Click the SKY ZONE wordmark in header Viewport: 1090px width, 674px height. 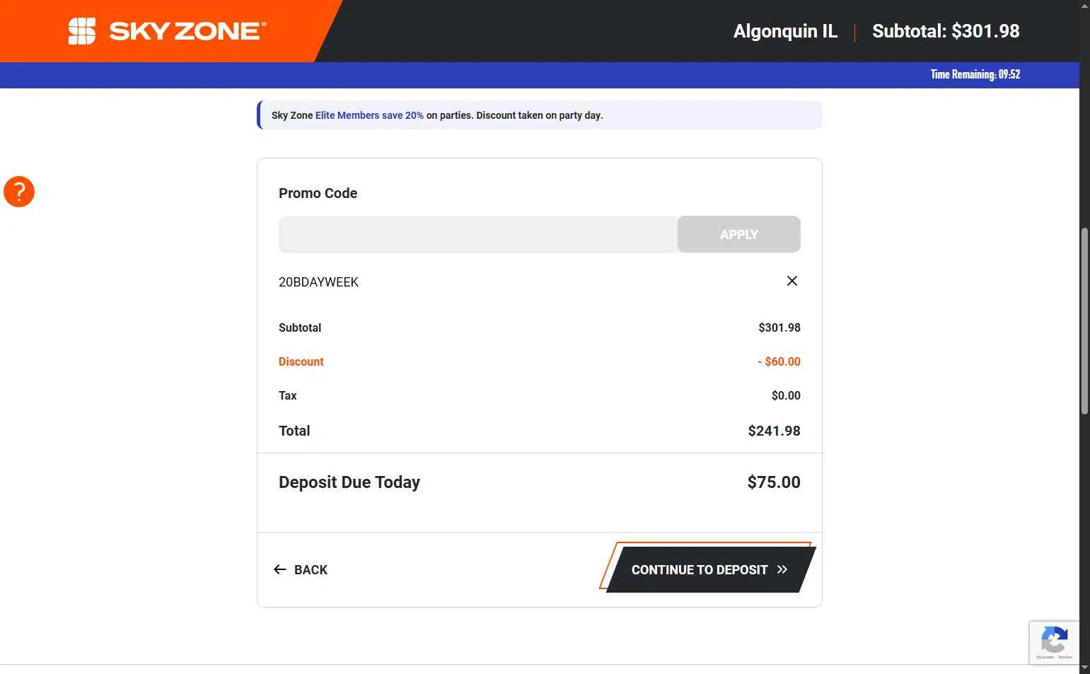187,31
